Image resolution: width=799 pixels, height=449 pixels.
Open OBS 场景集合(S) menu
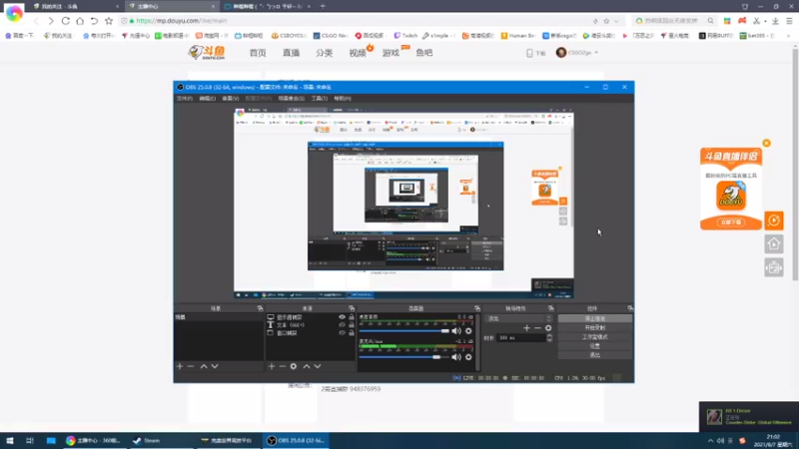click(292, 98)
